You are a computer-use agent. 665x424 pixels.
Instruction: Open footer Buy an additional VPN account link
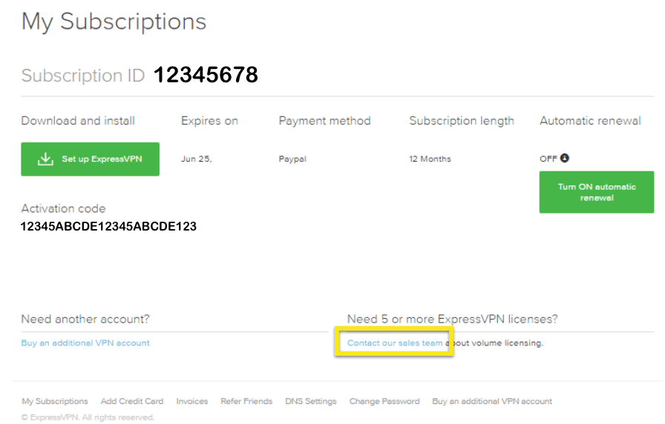492,401
